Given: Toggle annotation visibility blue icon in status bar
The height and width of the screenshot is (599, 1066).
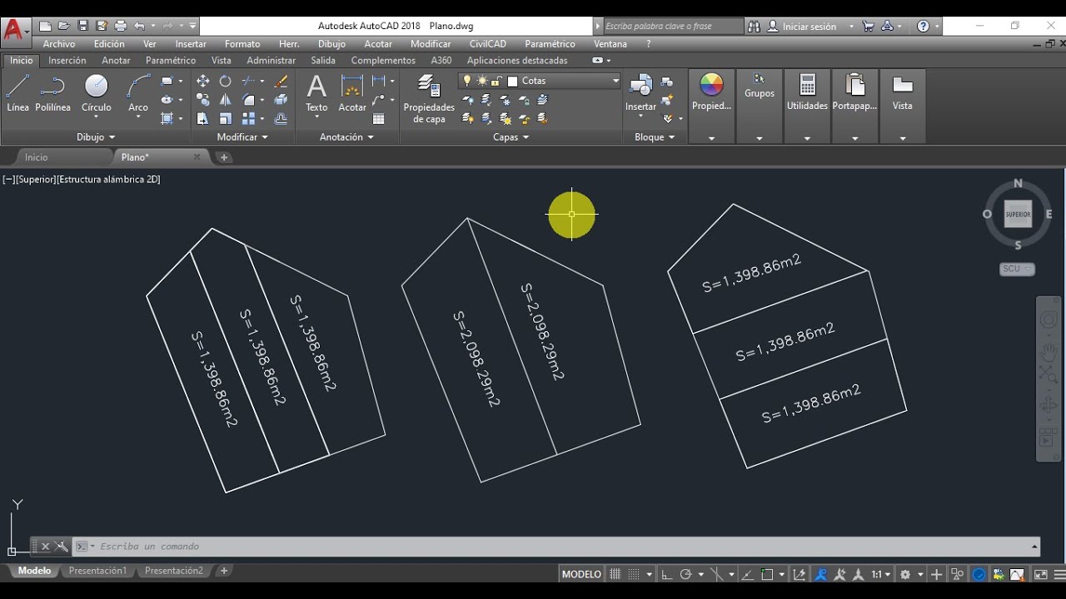Looking at the screenshot, I should click(820, 574).
